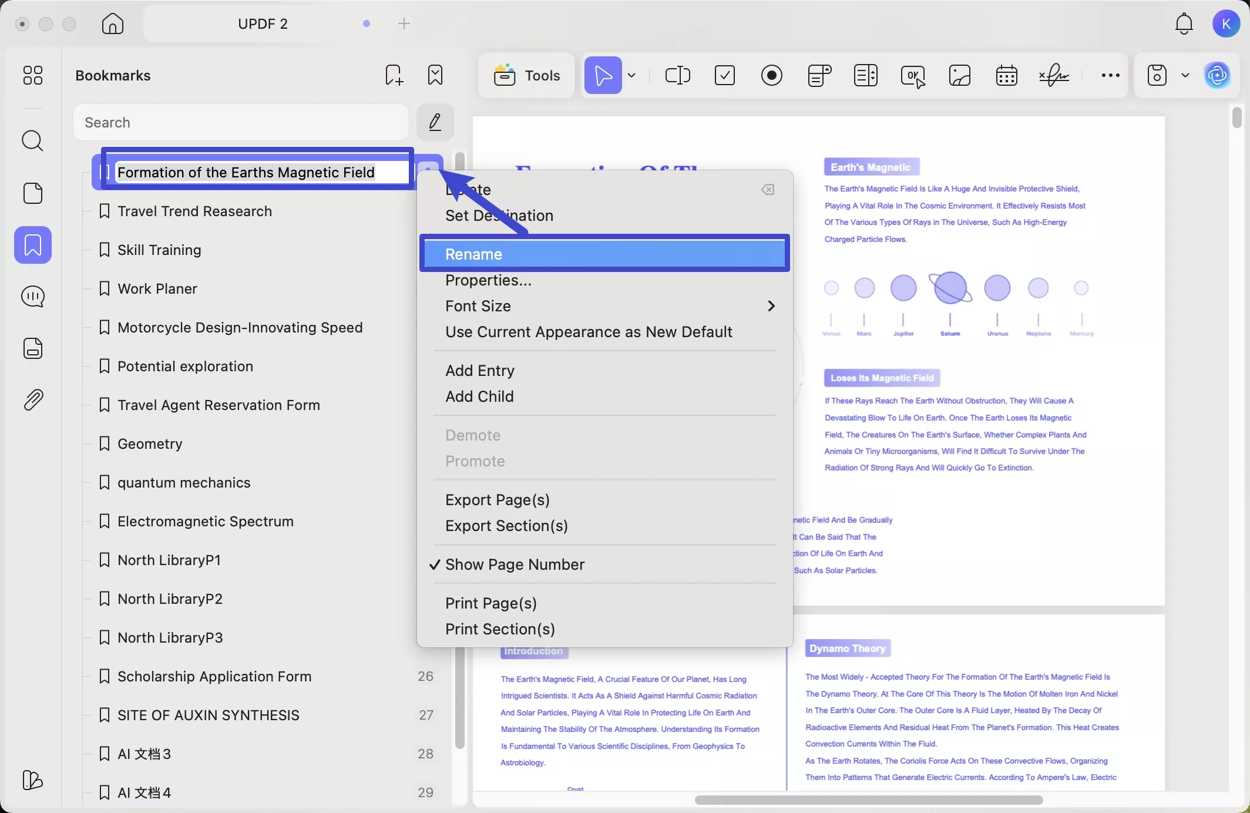Open the Tools panel button
The height and width of the screenshot is (813, 1250).
pos(527,75)
